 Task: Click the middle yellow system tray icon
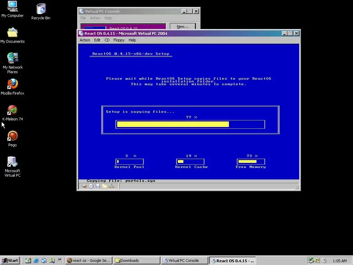point(317,261)
